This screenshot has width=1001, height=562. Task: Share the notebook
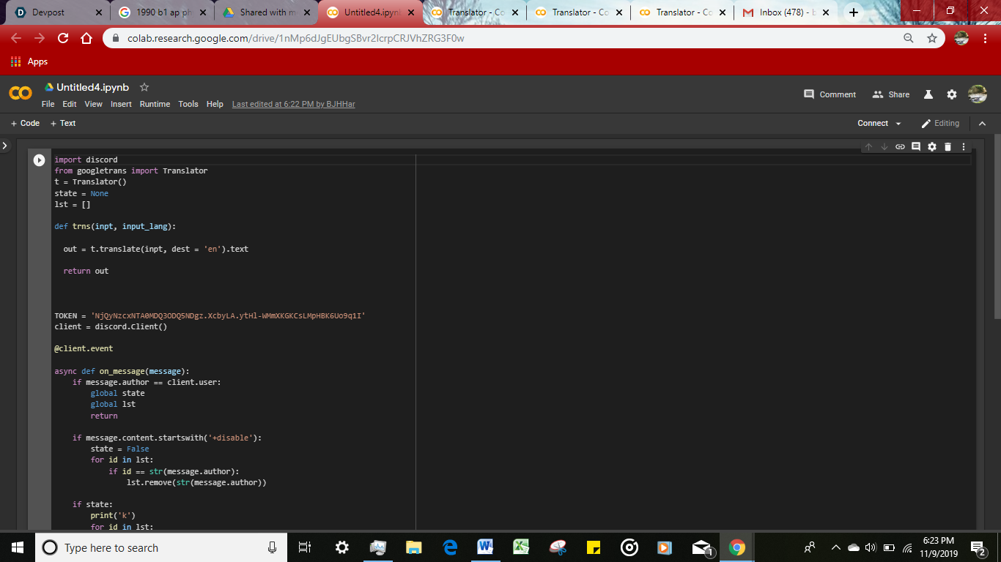(x=890, y=94)
